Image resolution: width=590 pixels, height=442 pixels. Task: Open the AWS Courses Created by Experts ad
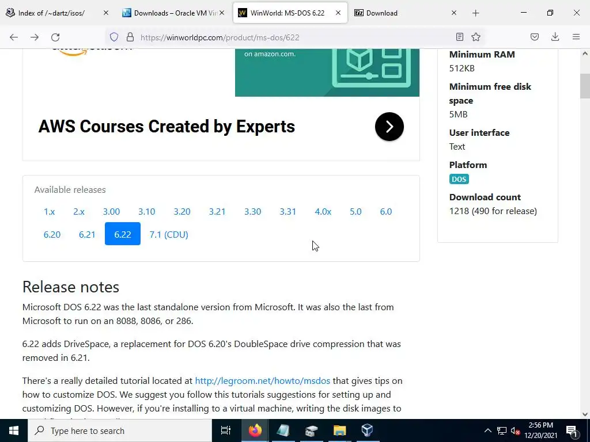(x=167, y=127)
